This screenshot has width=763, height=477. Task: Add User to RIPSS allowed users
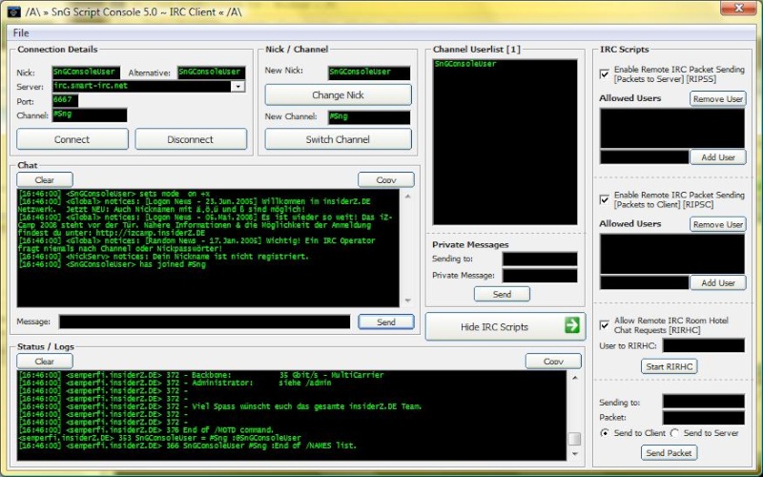click(718, 157)
